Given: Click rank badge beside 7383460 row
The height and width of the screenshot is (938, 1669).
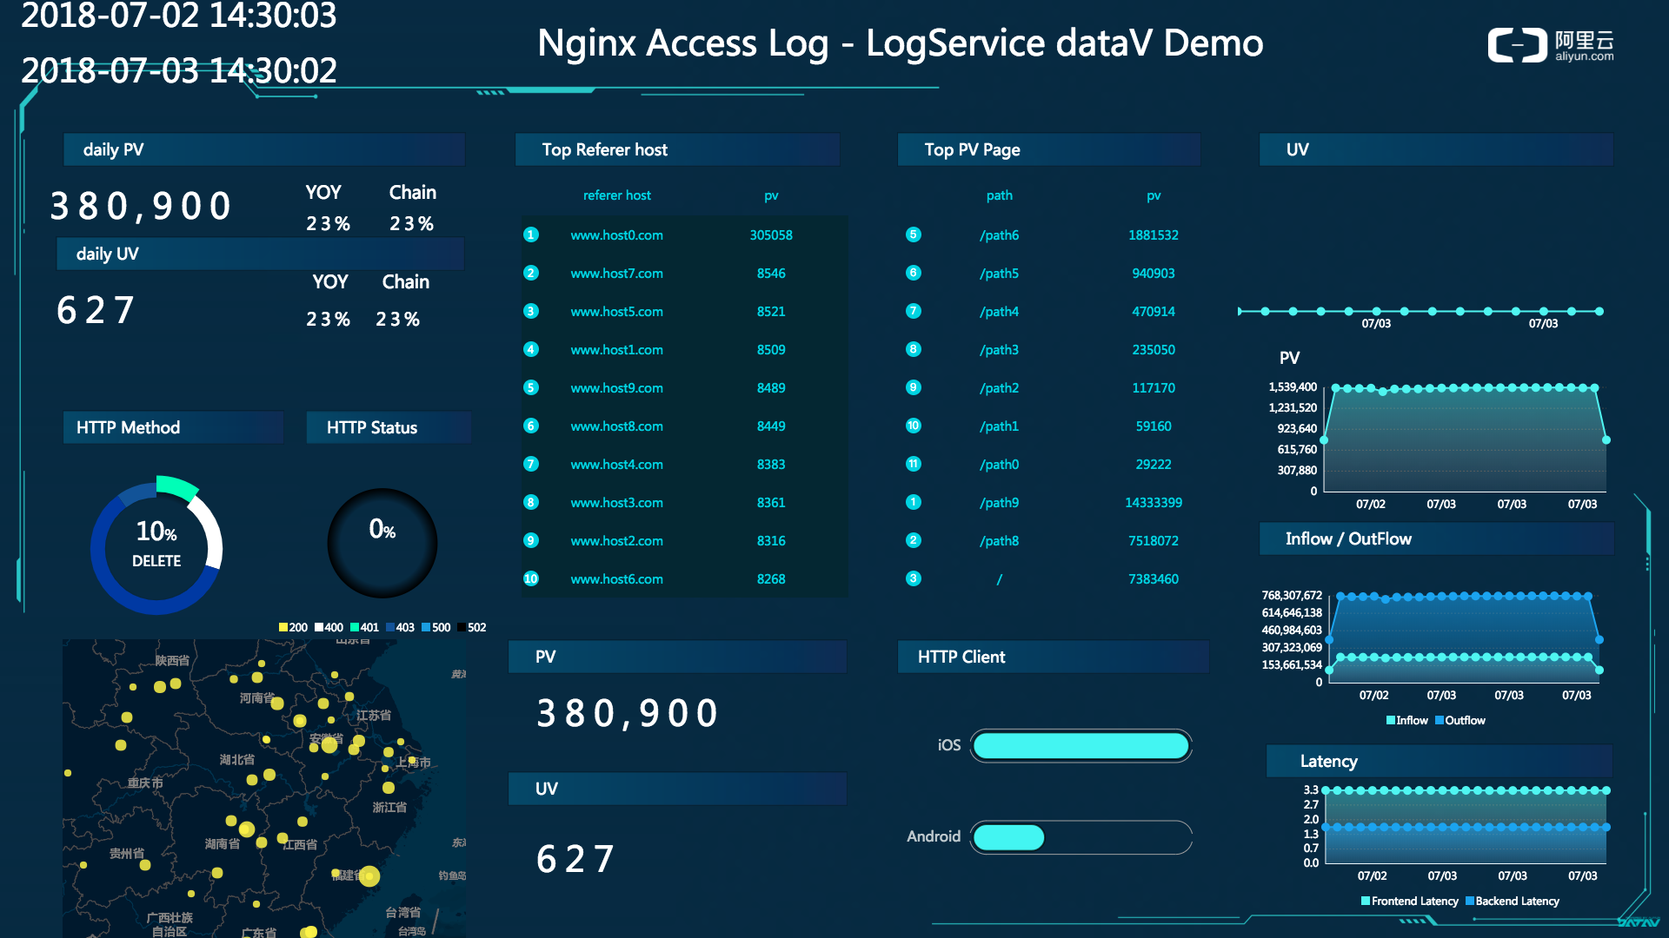Looking at the screenshot, I should pyautogui.click(x=913, y=578).
